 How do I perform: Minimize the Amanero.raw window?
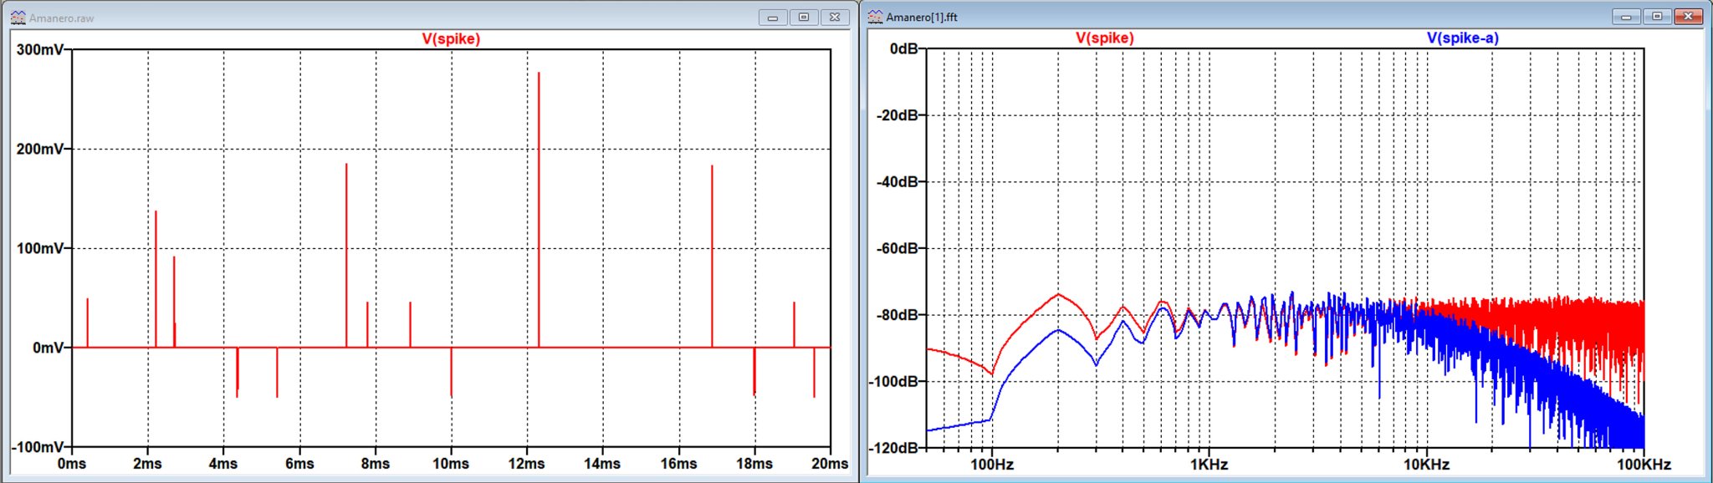[x=773, y=18]
